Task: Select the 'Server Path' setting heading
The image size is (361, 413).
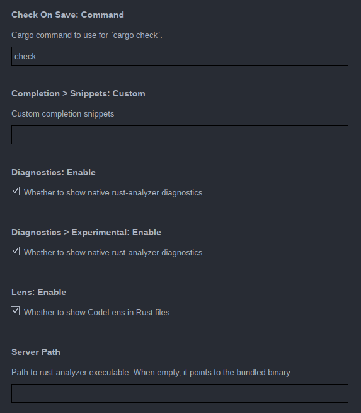Action: coord(36,352)
